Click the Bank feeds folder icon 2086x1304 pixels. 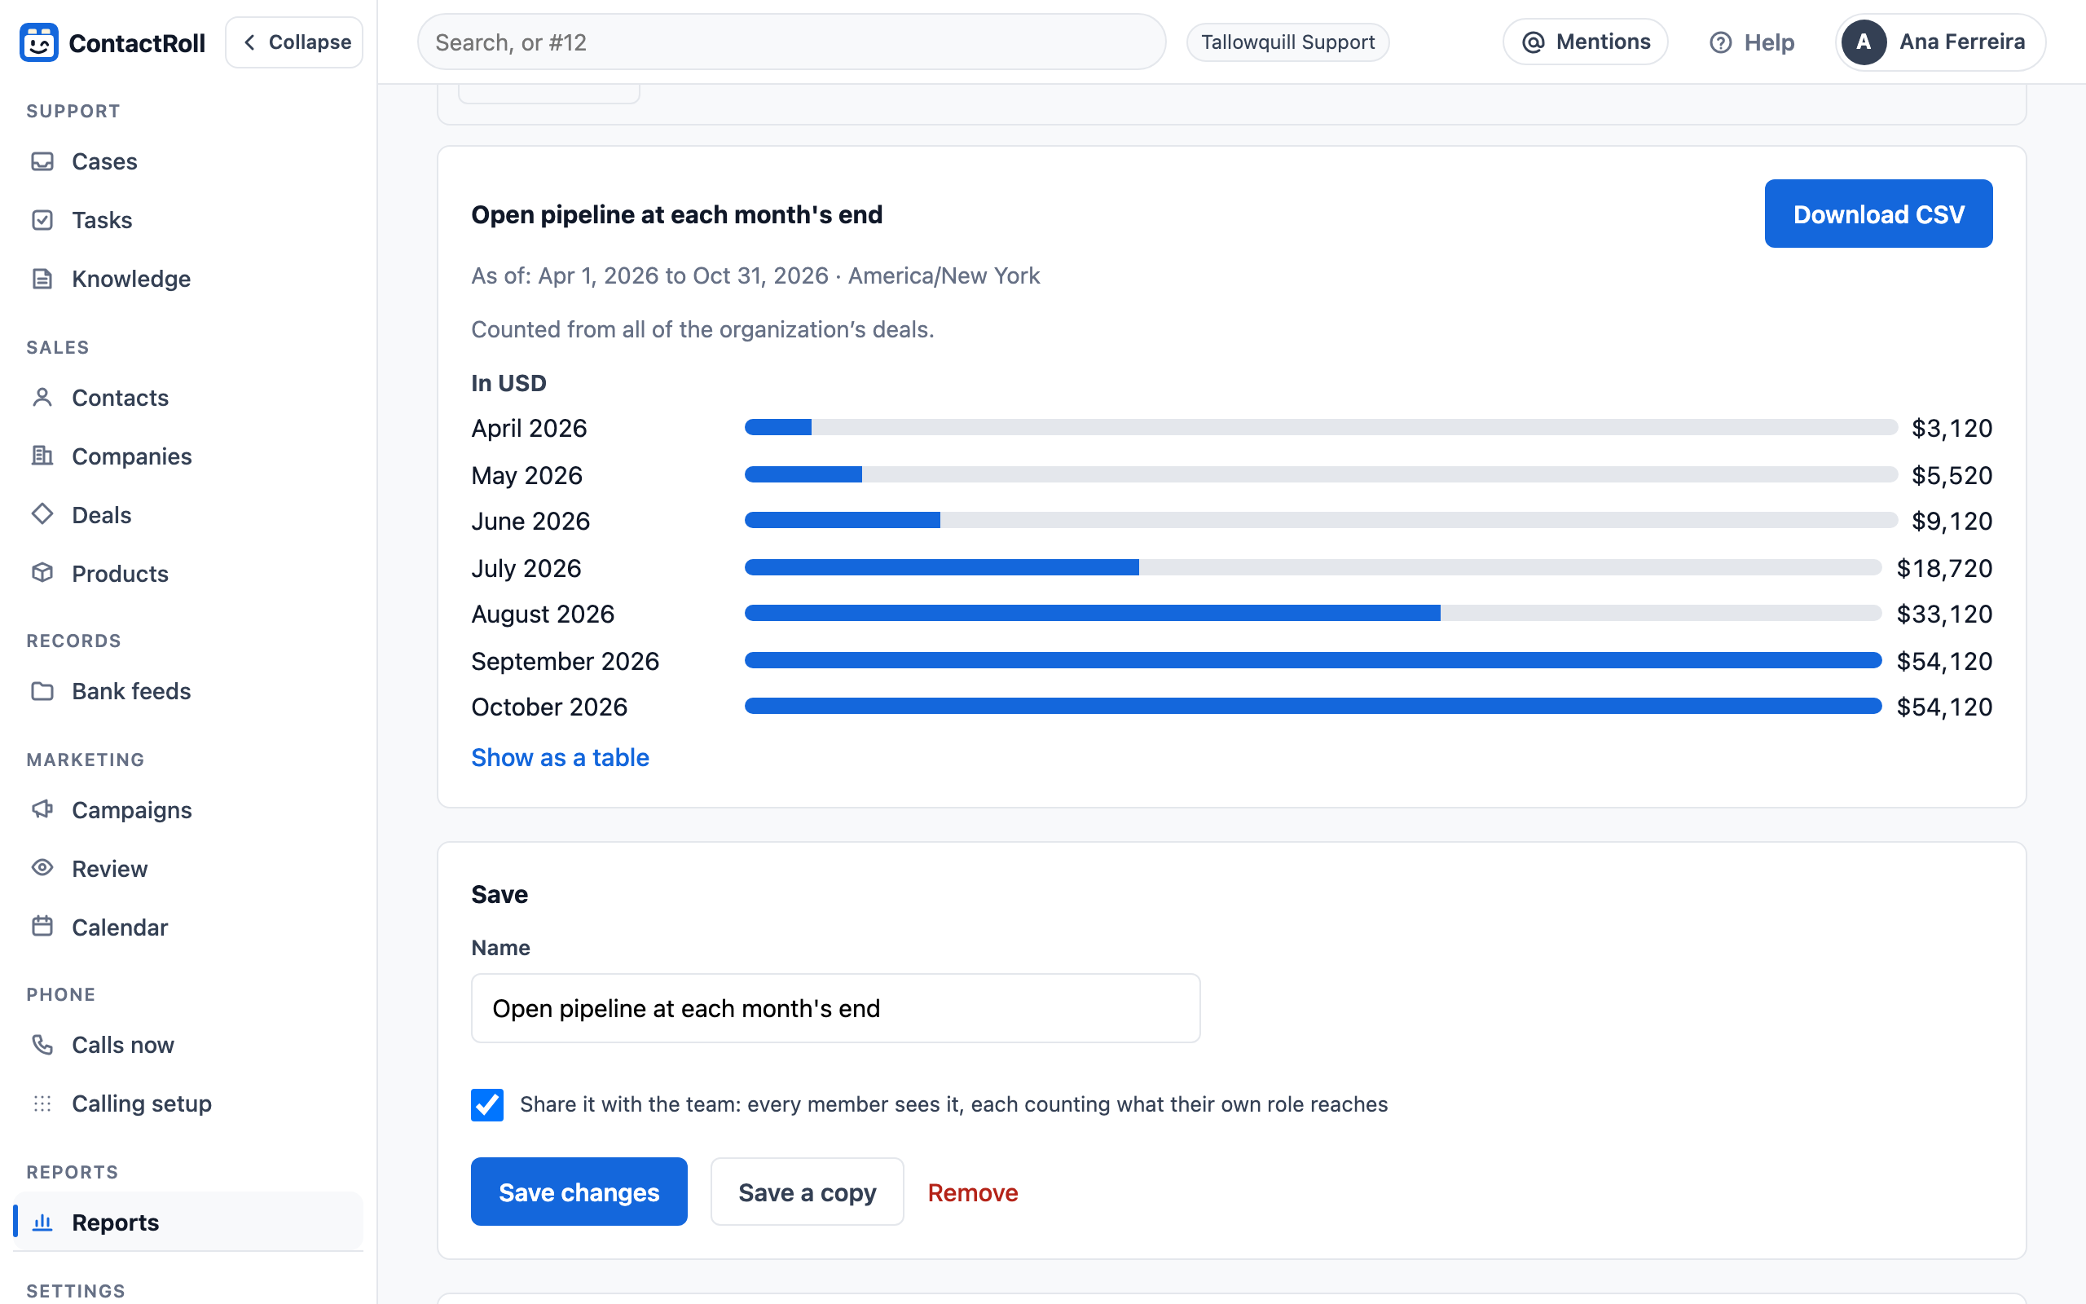point(42,691)
